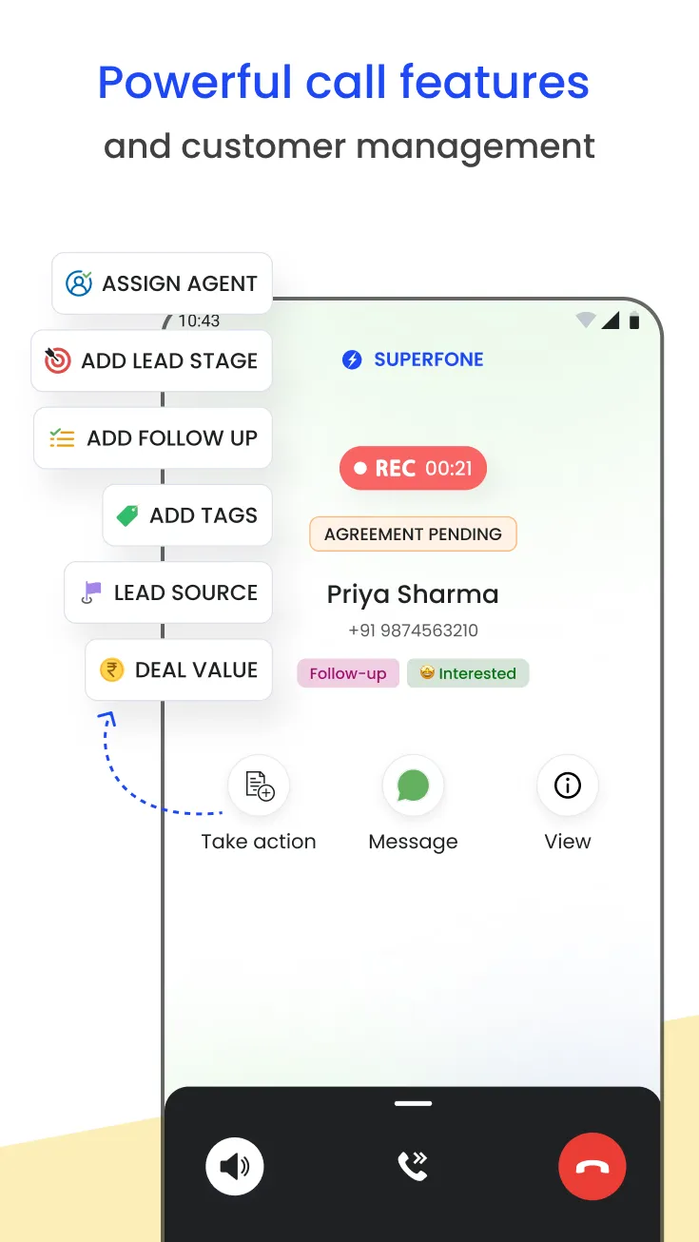Open the Take action icon
699x1242 pixels.
[x=258, y=785]
